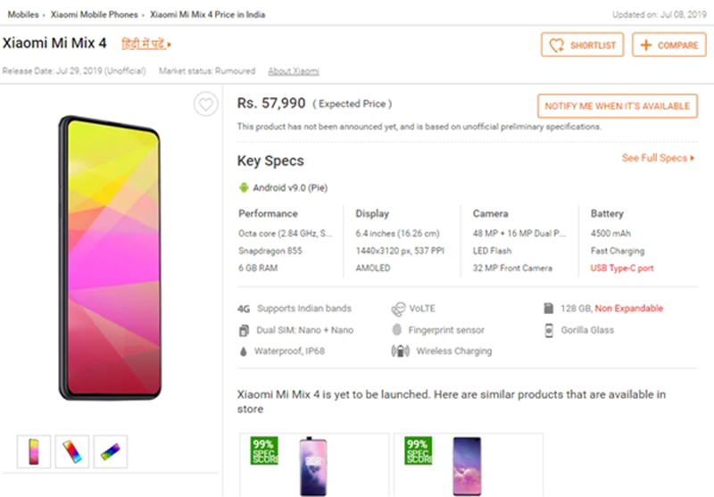Screen dimensions: 714x497
Task: Click the wireless charging icon
Action: pyautogui.click(x=400, y=352)
